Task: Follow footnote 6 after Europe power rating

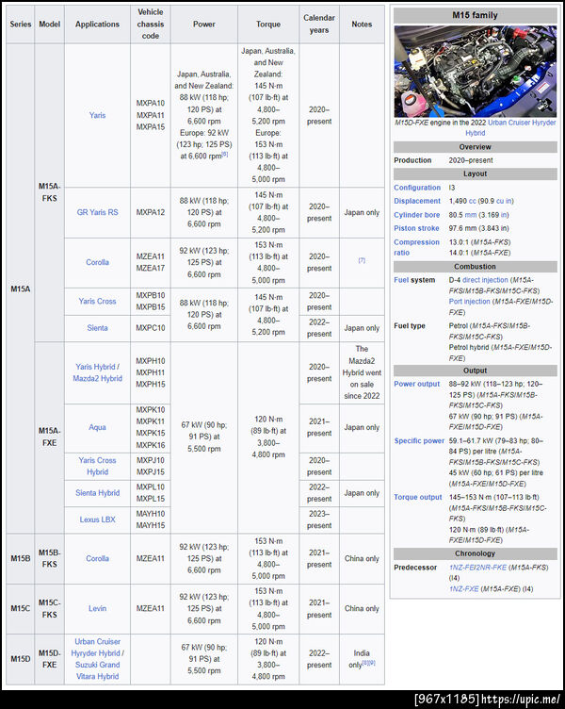Action: click(x=225, y=155)
